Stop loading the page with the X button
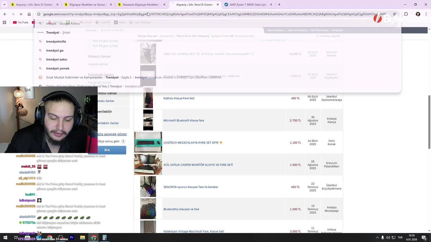 21,14
